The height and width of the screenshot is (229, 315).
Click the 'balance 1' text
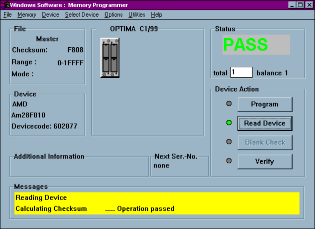tap(272, 73)
